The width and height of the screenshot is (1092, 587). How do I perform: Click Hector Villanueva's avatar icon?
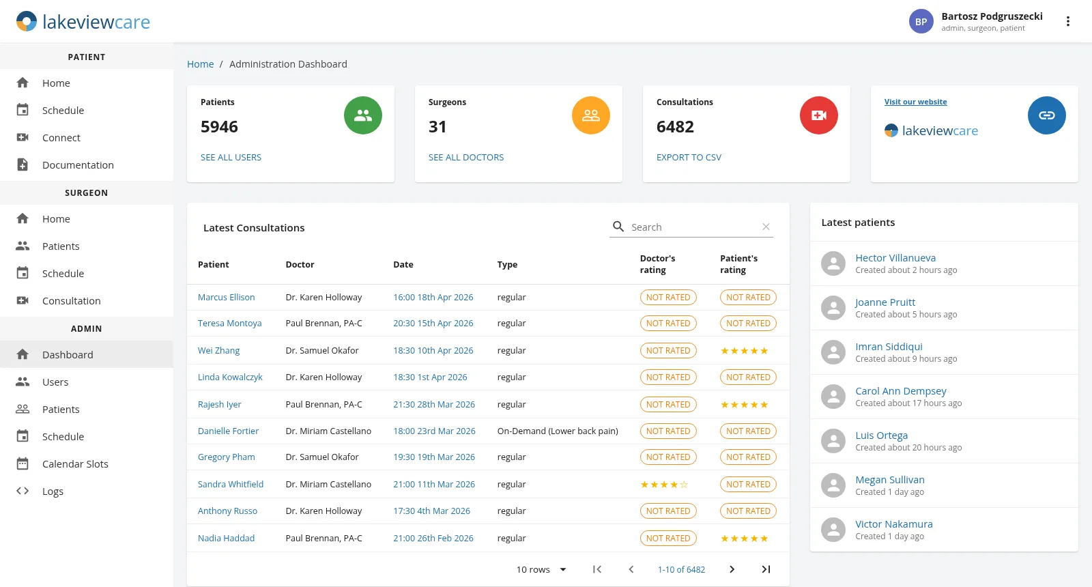tap(833, 263)
